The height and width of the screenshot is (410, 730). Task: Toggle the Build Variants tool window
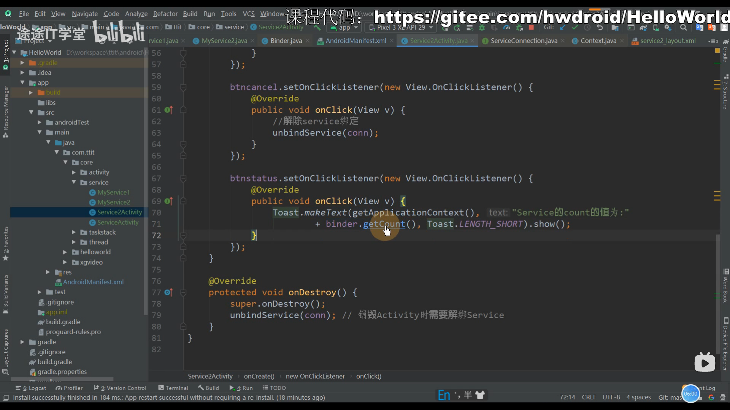click(x=5, y=294)
